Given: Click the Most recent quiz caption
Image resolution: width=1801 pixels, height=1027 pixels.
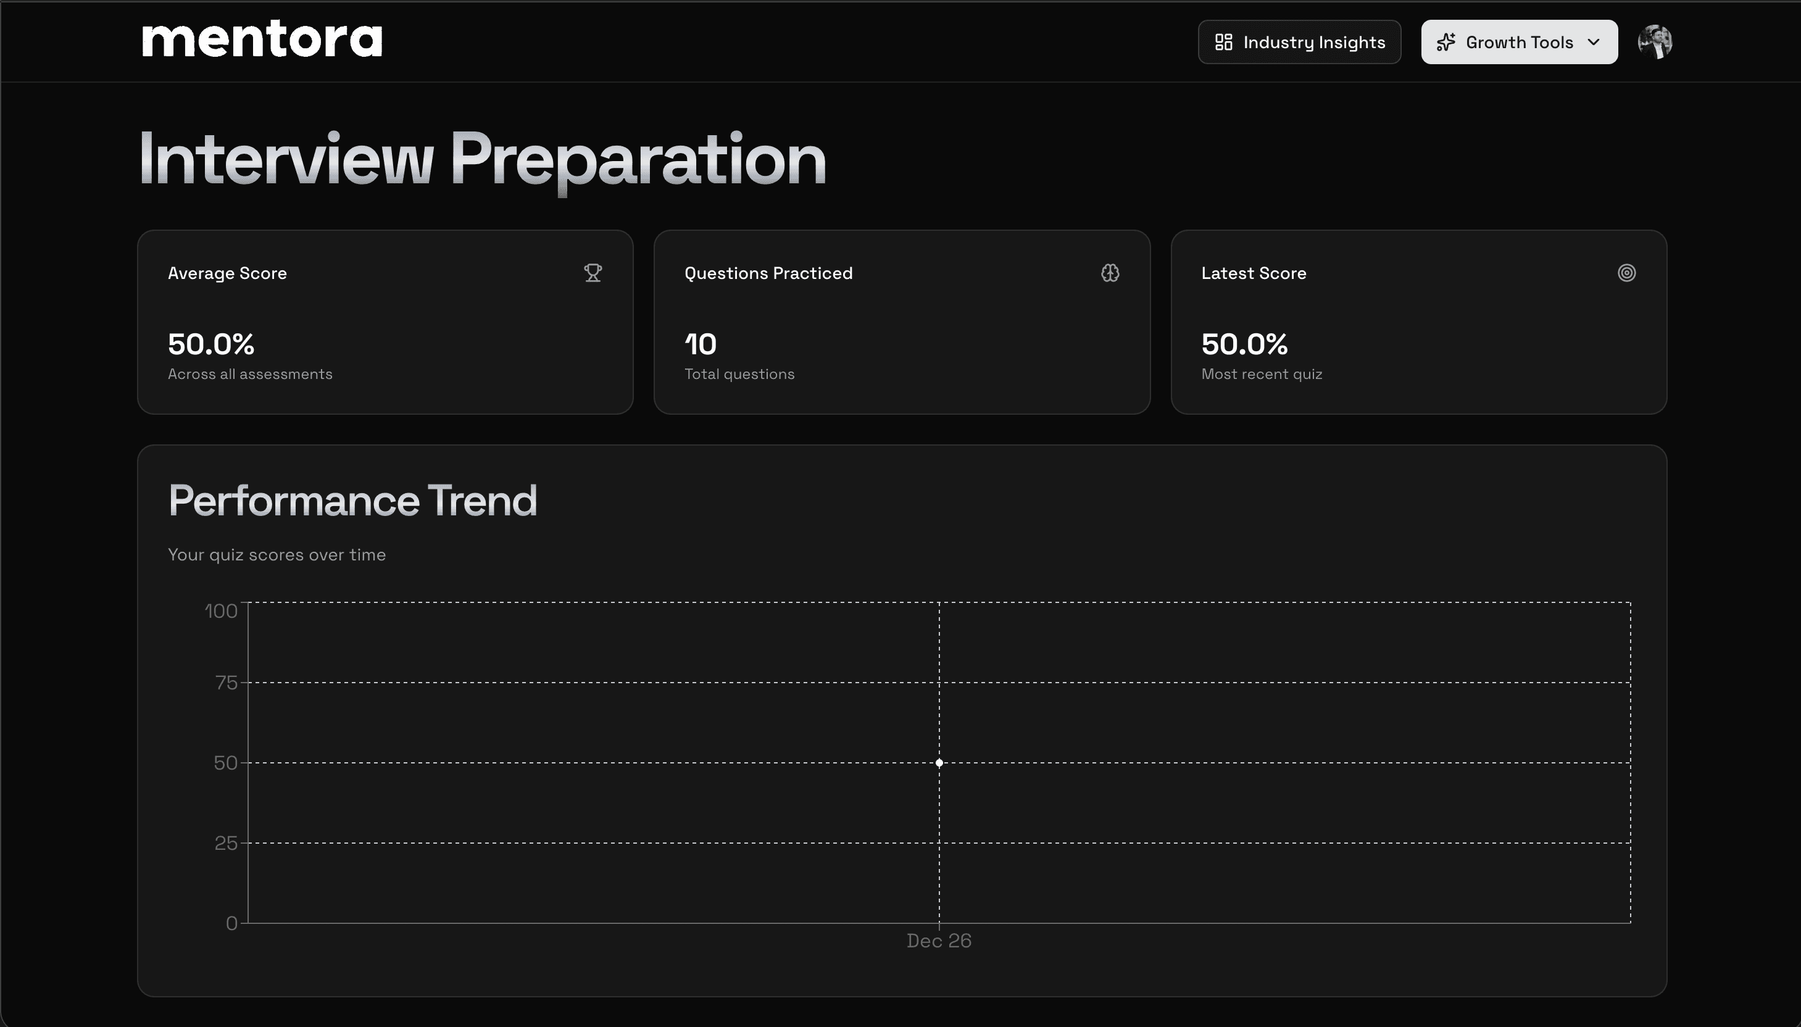Looking at the screenshot, I should (1262, 374).
